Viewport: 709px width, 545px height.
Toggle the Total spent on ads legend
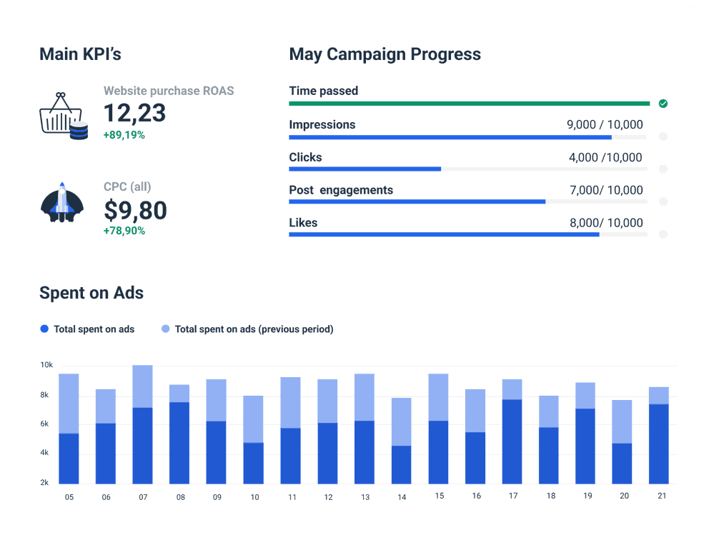point(87,329)
